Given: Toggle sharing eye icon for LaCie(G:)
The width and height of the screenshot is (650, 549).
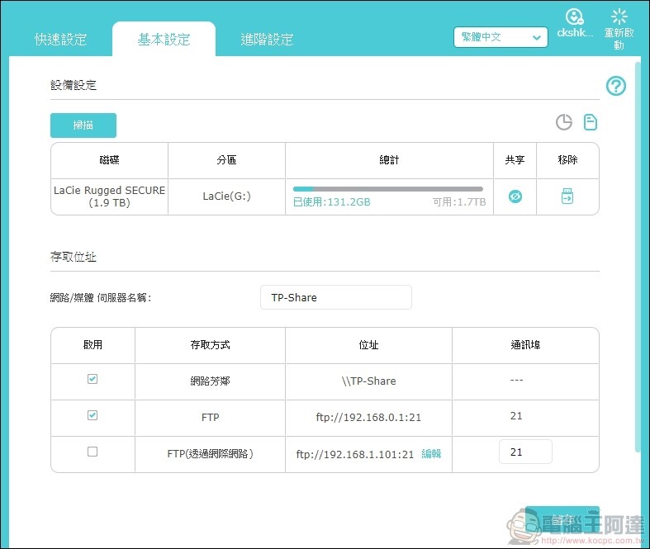Looking at the screenshot, I should [x=515, y=196].
